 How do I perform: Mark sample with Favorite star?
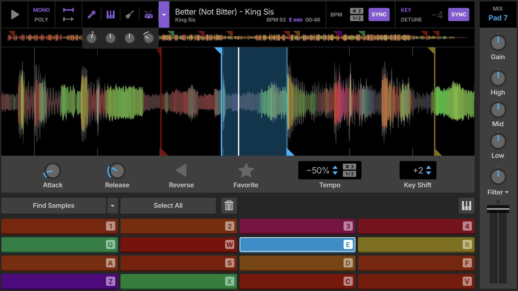coord(246,171)
